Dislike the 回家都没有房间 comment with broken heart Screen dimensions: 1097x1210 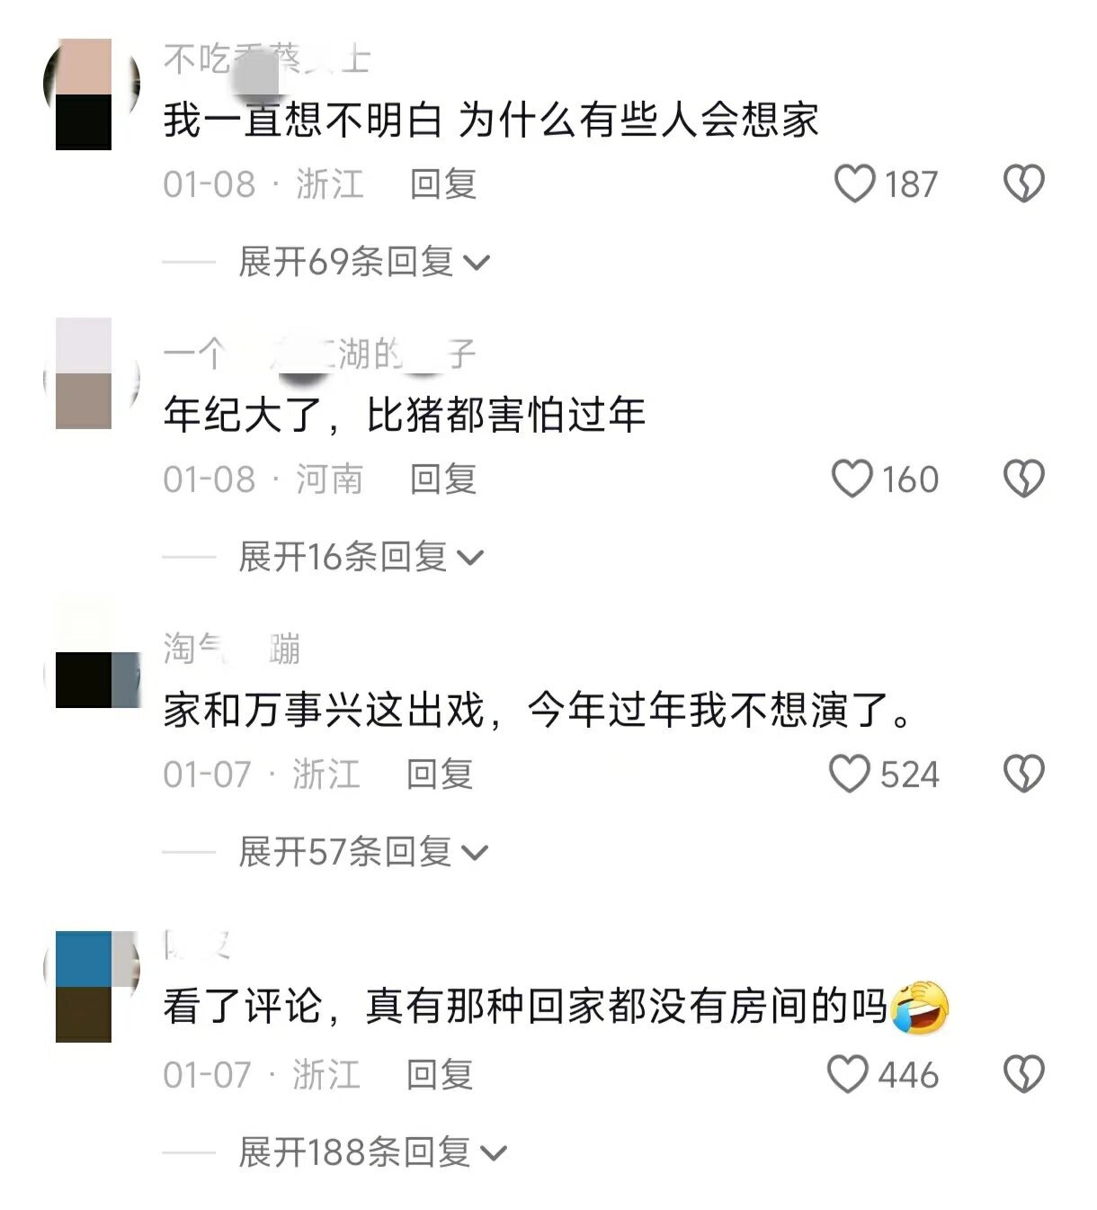tap(1023, 1074)
